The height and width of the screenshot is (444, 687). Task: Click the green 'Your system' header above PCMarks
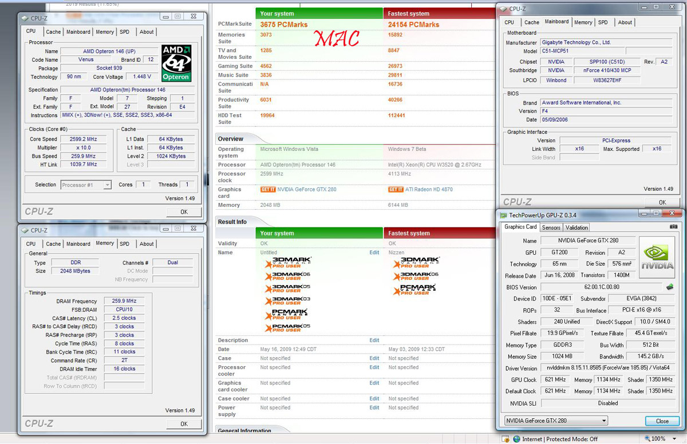pyautogui.click(x=319, y=13)
